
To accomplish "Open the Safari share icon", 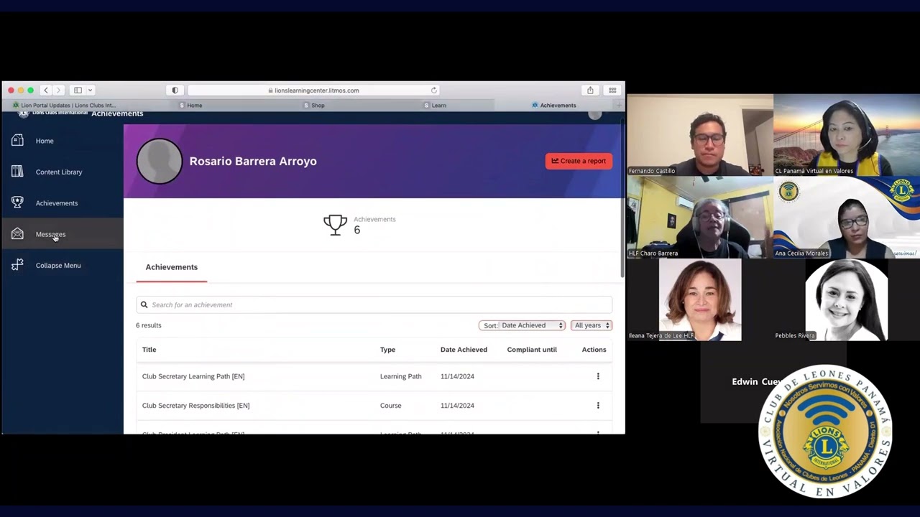I will (x=590, y=90).
